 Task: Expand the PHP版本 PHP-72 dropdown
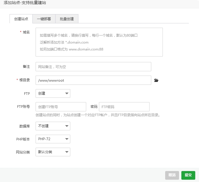pyautogui.click(x=53, y=139)
